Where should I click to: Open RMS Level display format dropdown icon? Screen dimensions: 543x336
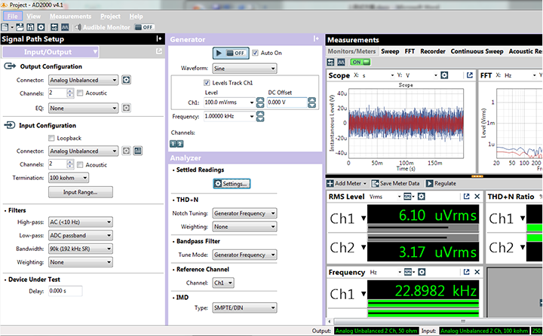tap(409, 197)
